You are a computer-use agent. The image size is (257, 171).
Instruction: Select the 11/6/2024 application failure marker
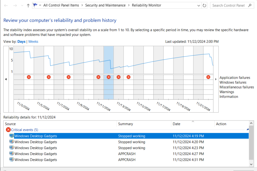click(x=49, y=77)
